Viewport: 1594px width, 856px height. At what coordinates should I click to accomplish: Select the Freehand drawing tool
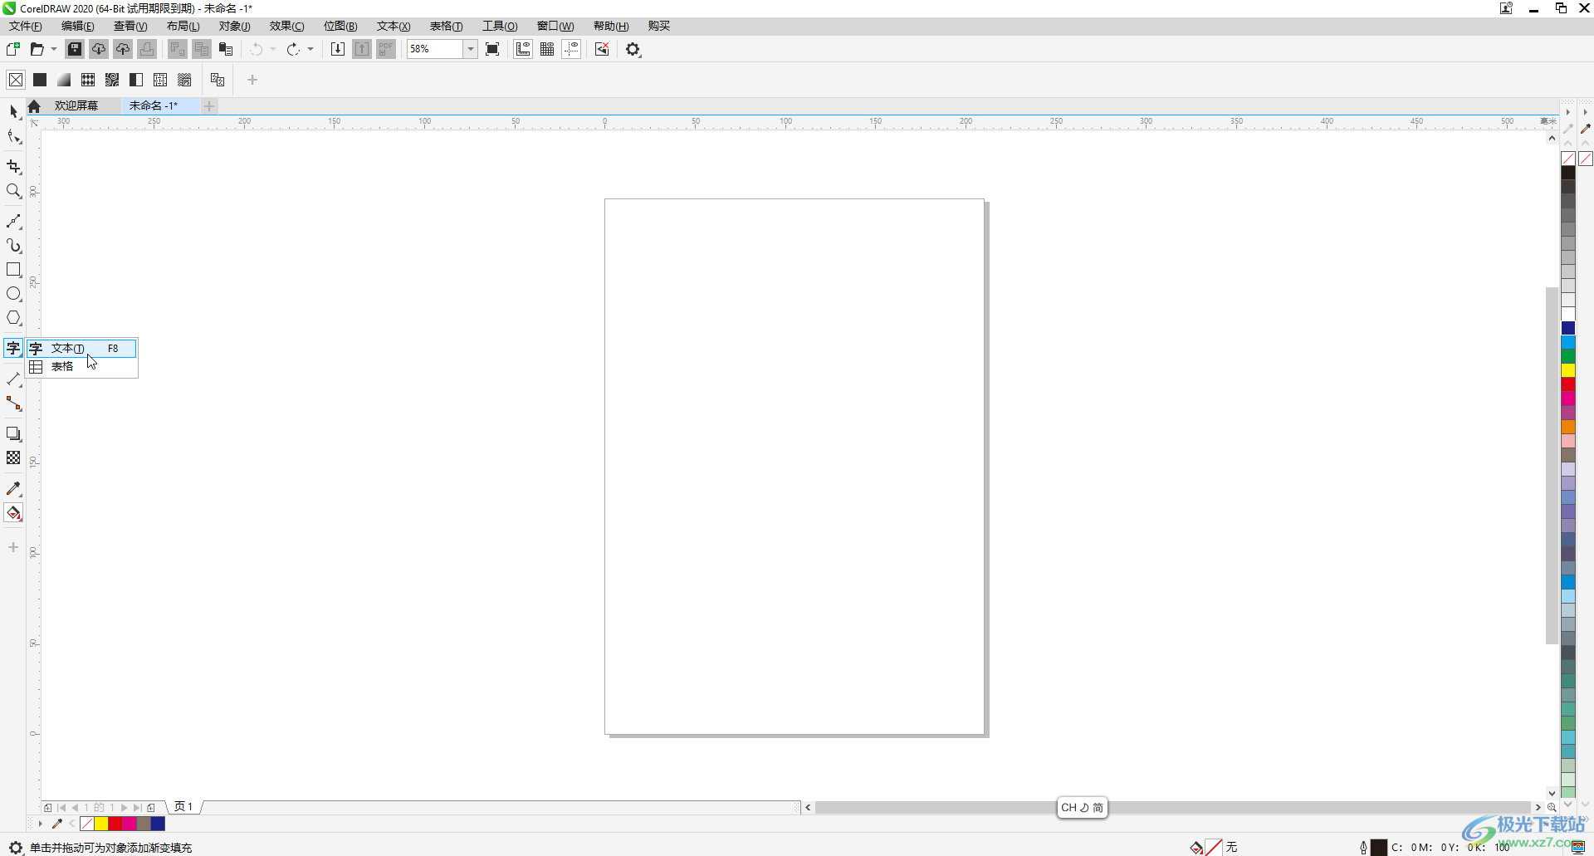13,222
